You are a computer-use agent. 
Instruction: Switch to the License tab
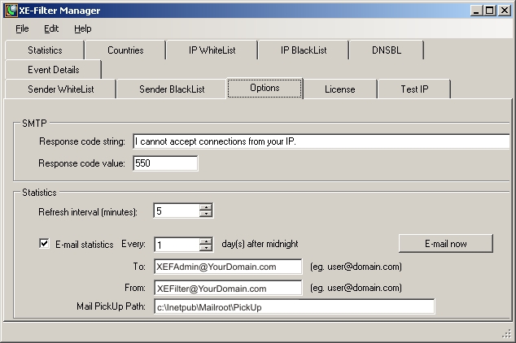[340, 89]
